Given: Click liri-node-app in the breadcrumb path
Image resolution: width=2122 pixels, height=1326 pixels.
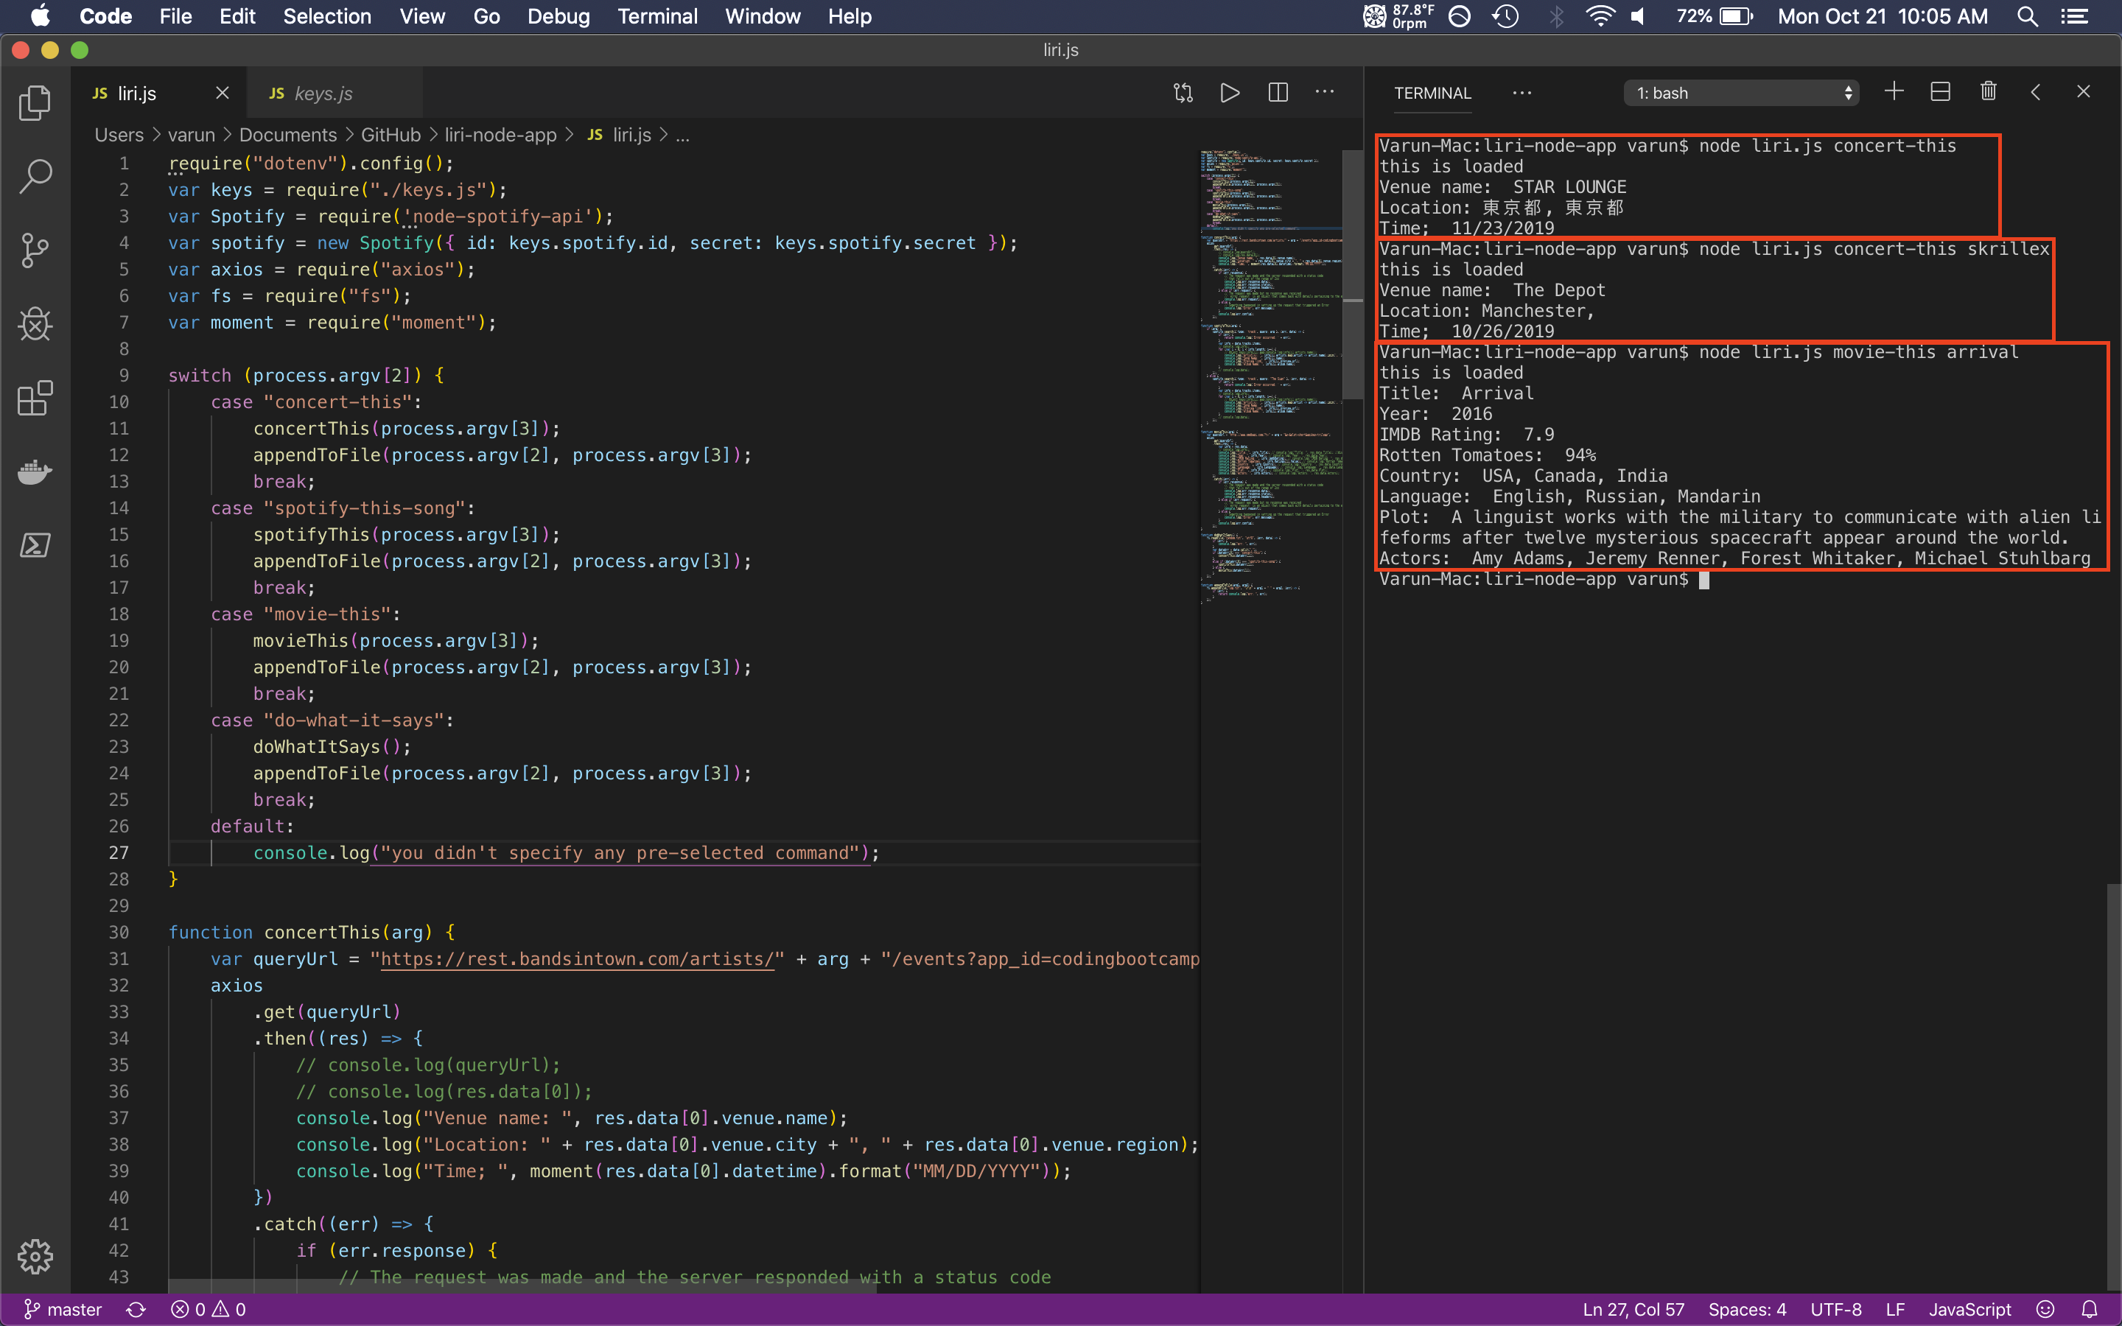Looking at the screenshot, I should coord(500,135).
